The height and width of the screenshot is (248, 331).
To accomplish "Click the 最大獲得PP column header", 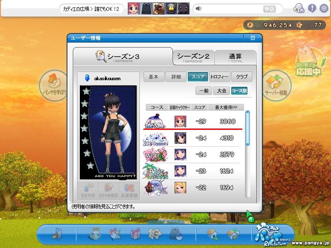I will click(226, 107).
